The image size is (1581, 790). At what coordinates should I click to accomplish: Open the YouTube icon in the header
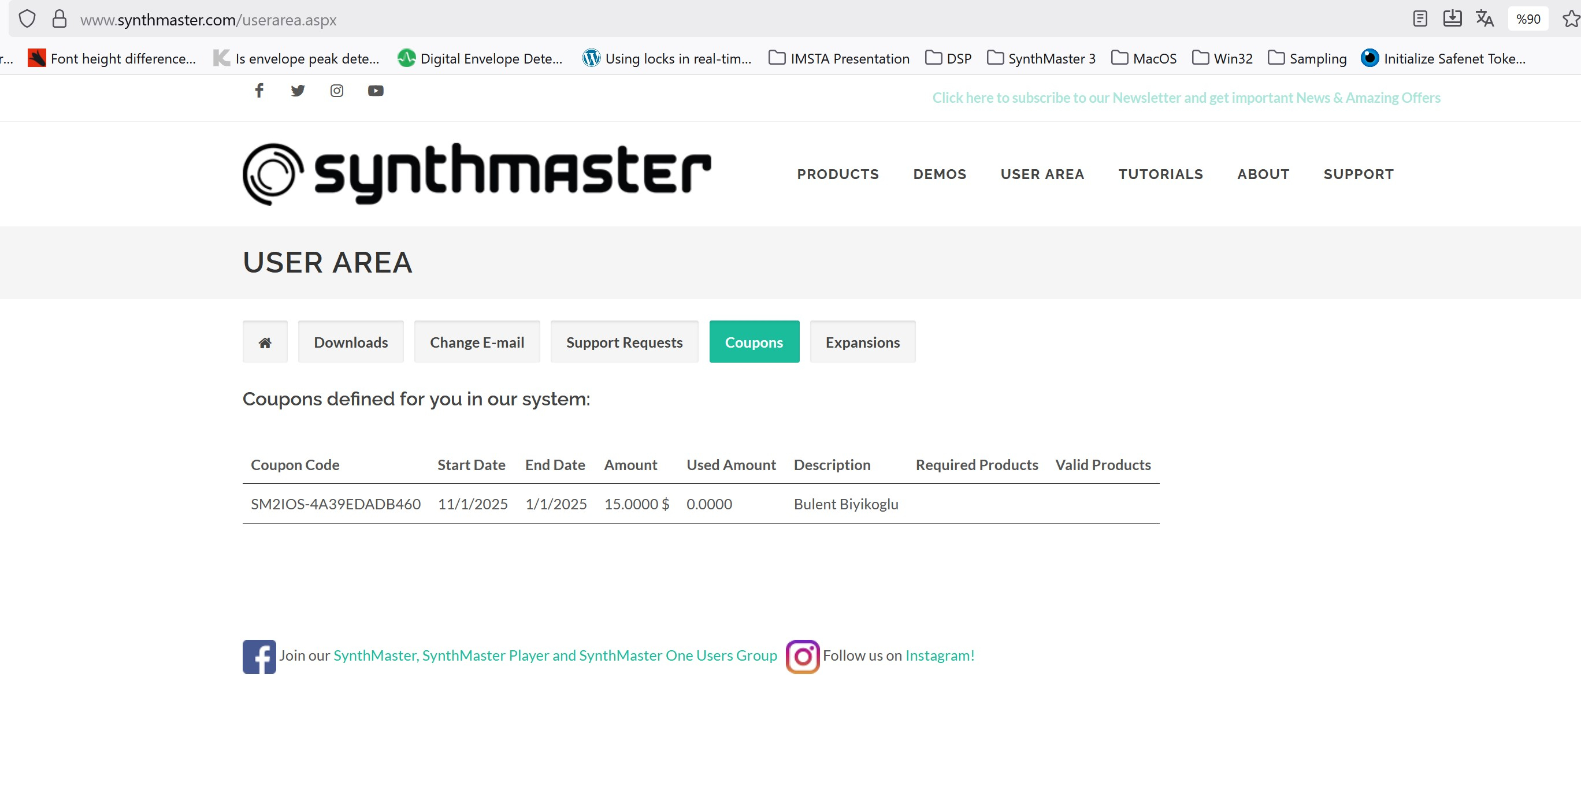[375, 90]
